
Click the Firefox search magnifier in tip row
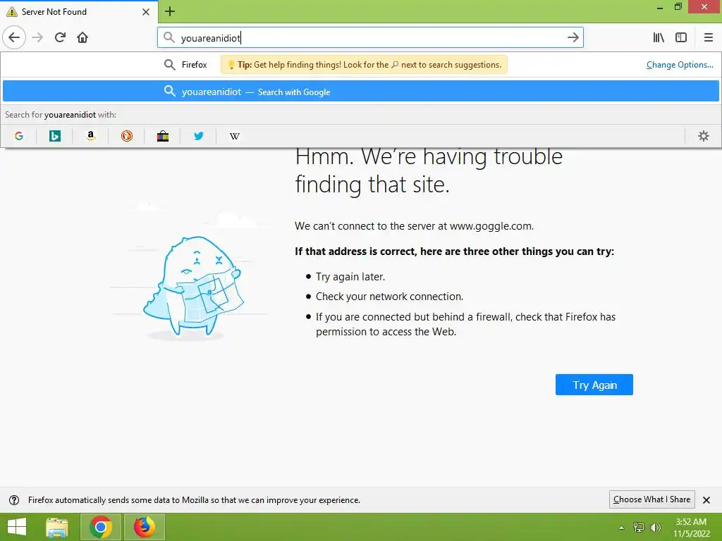click(x=169, y=65)
